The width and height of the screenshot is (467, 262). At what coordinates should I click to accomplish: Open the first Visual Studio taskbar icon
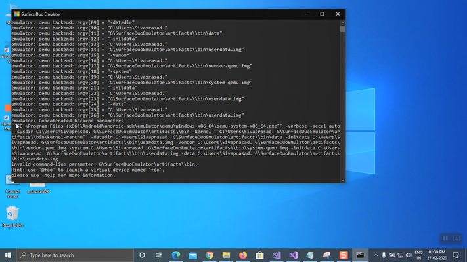[x=277, y=255]
